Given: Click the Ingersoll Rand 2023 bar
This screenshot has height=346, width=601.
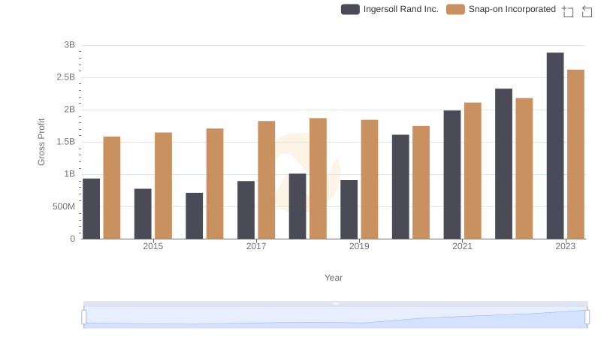Looking at the screenshot, I should tap(555, 146).
